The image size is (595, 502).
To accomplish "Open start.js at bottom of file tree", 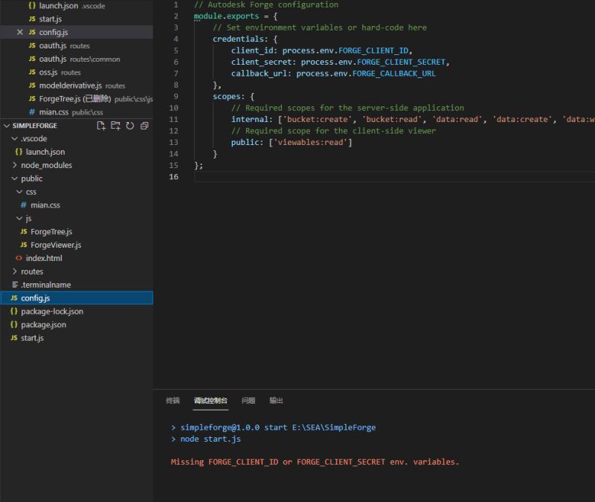I will click(x=77, y=338).
